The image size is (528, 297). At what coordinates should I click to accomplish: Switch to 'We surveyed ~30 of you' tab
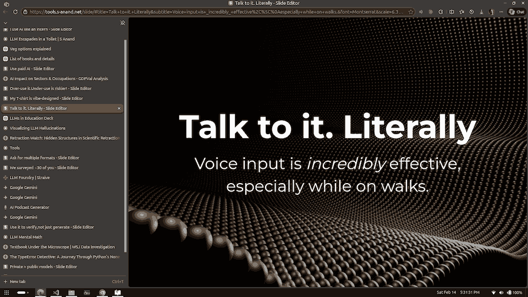[63, 168]
